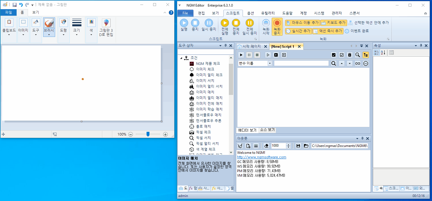
Task: Open the 색 colors dropdown in Paint
Action: click(x=91, y=35)
